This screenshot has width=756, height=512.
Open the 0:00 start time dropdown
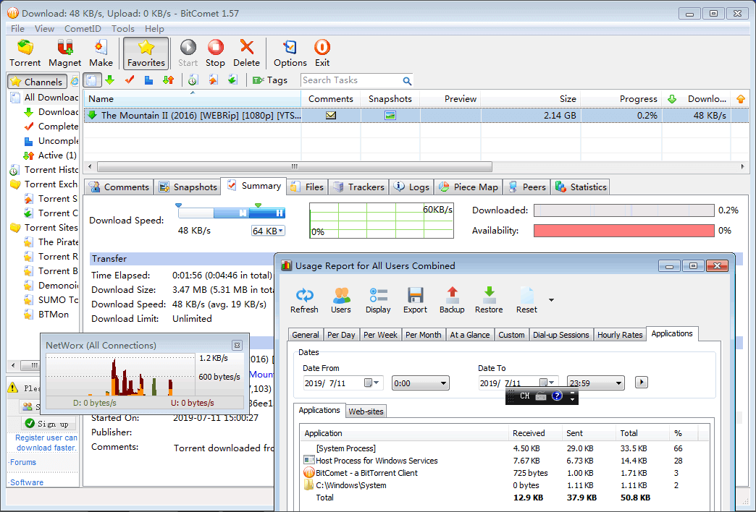pos(421,383)
